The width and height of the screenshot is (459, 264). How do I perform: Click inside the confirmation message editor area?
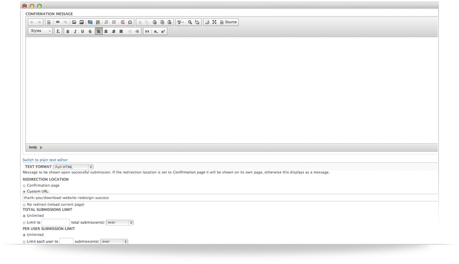[x=232, y=90]
